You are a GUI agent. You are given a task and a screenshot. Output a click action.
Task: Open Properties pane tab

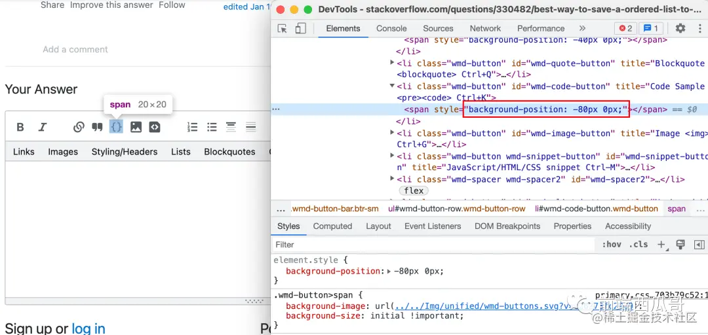tap(572, 226)
